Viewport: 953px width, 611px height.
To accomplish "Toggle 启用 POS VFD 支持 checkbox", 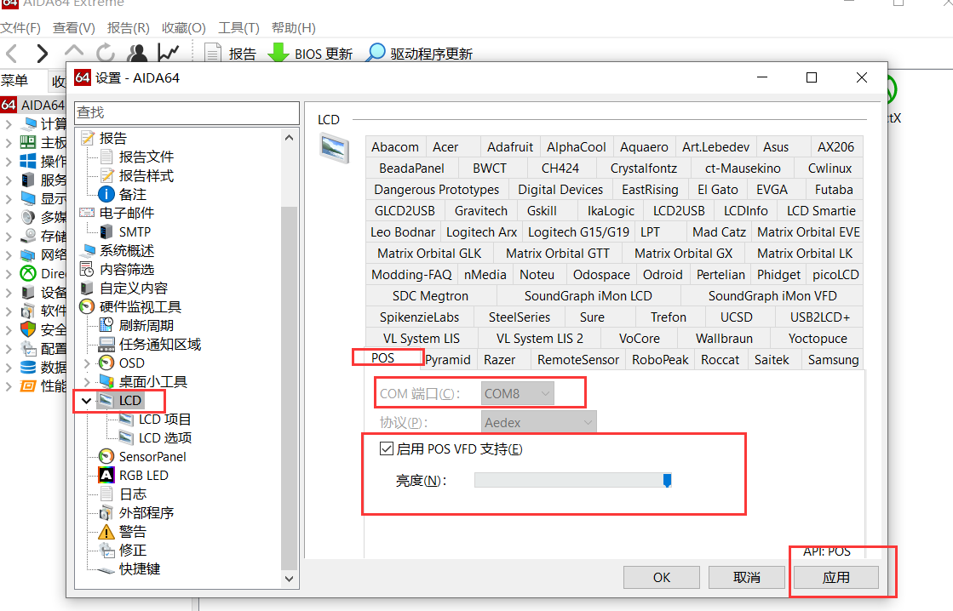I will [x=386, y=448].
